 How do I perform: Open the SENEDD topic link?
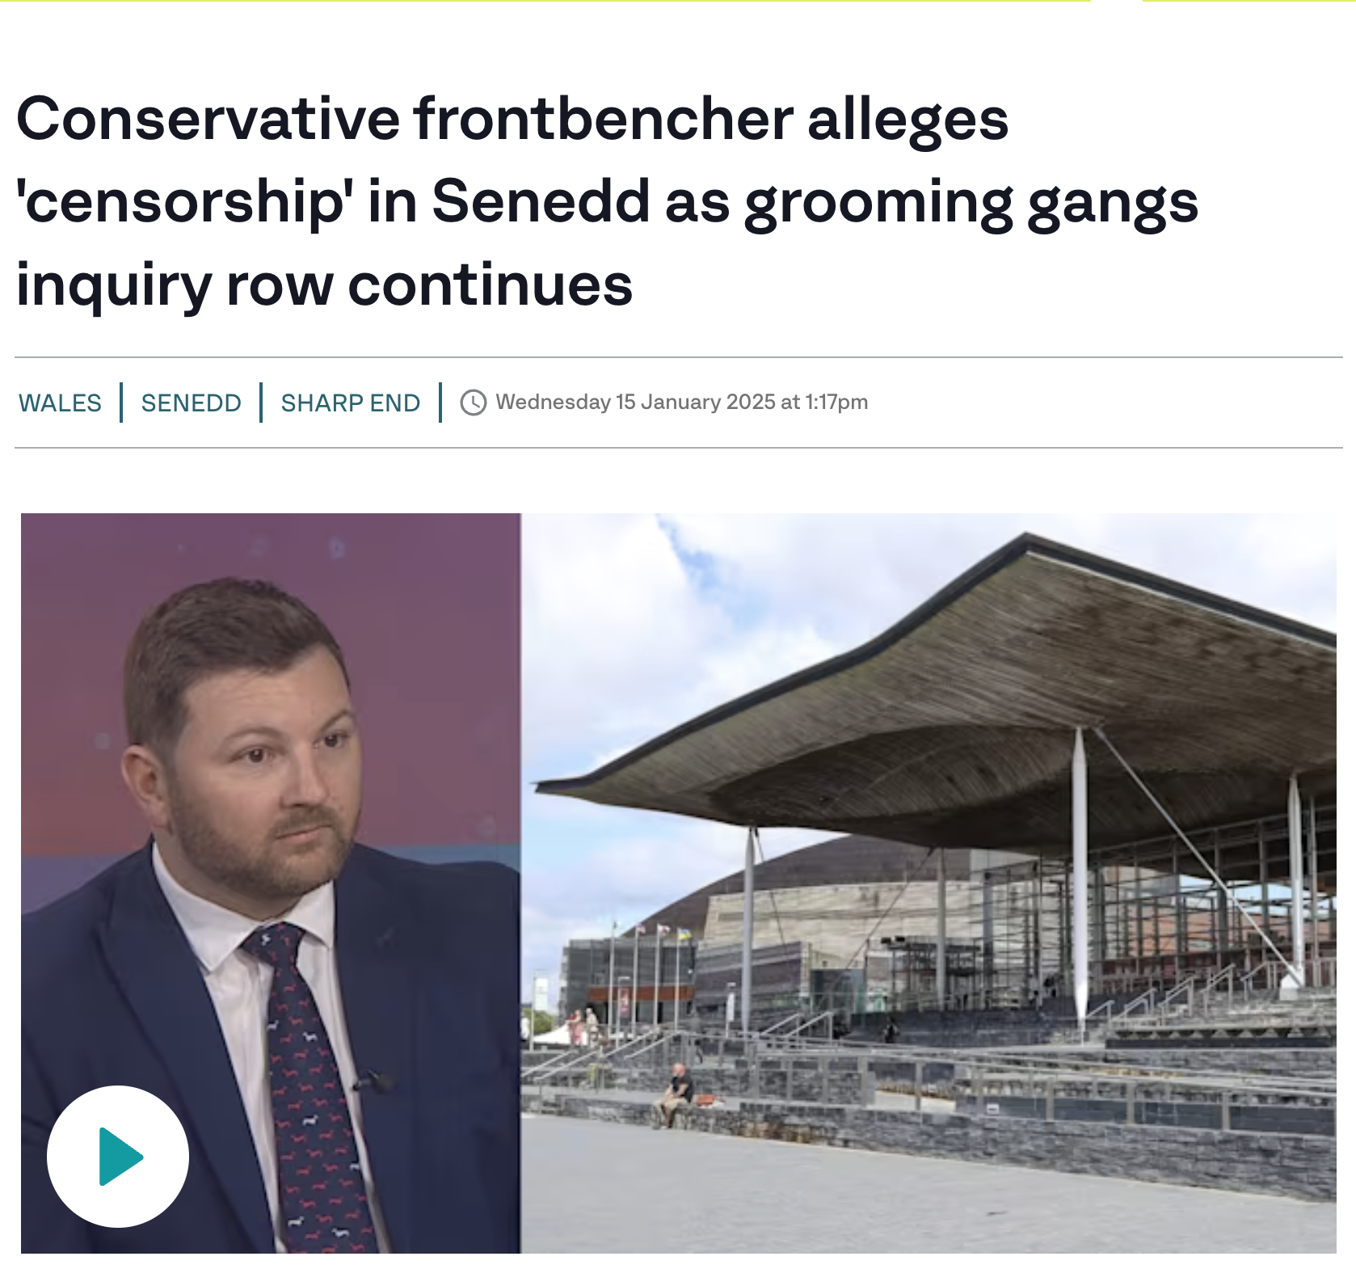192,403
